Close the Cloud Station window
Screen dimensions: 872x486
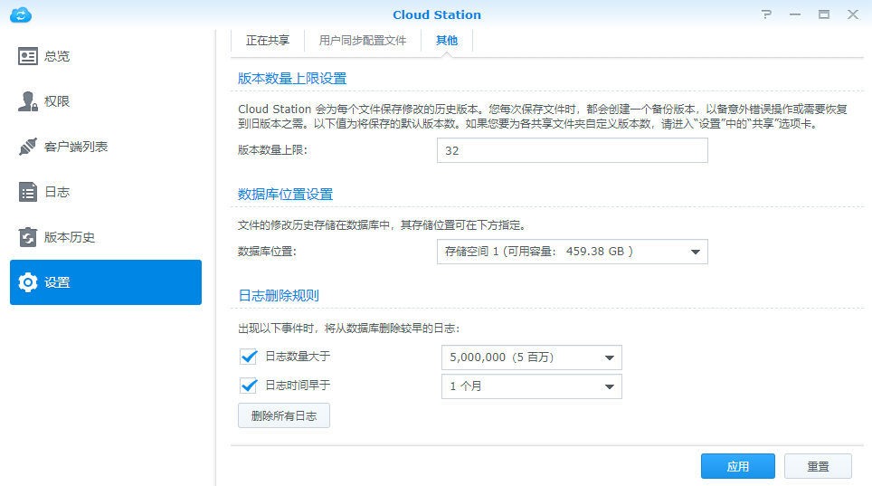853,14
